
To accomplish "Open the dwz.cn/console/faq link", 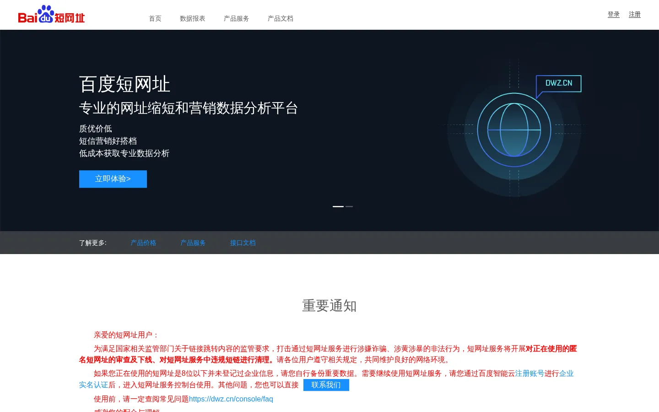I will click(x=231, y=399).
